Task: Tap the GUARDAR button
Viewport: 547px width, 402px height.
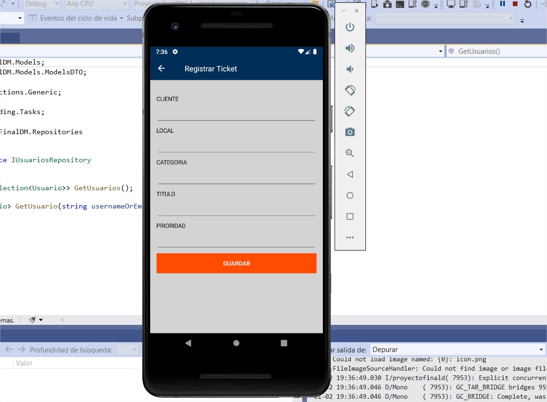Action: (x=236, y=263)
